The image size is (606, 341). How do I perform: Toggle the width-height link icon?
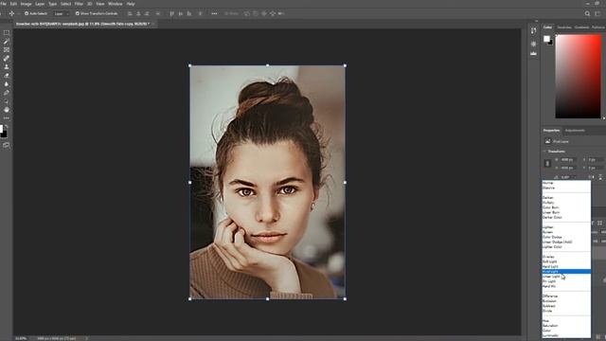[547, 164]
